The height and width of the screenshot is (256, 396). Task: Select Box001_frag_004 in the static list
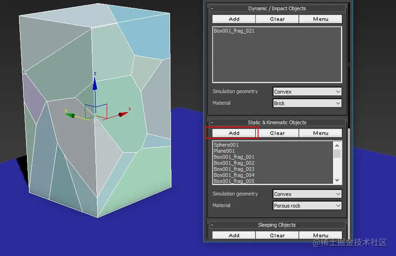pyautogui.click(x=234, y=175)
